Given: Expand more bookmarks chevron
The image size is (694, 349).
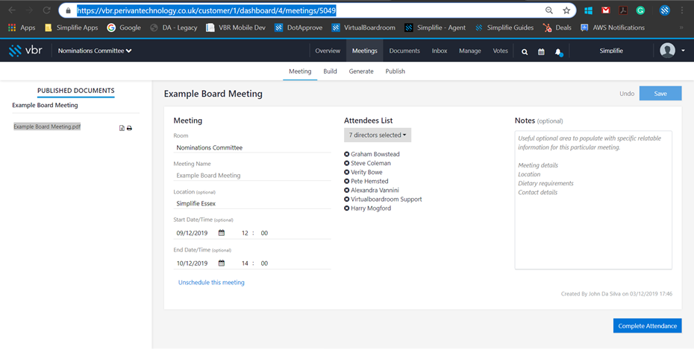Looking at the screenshot, I should click(x=681, y=28).
